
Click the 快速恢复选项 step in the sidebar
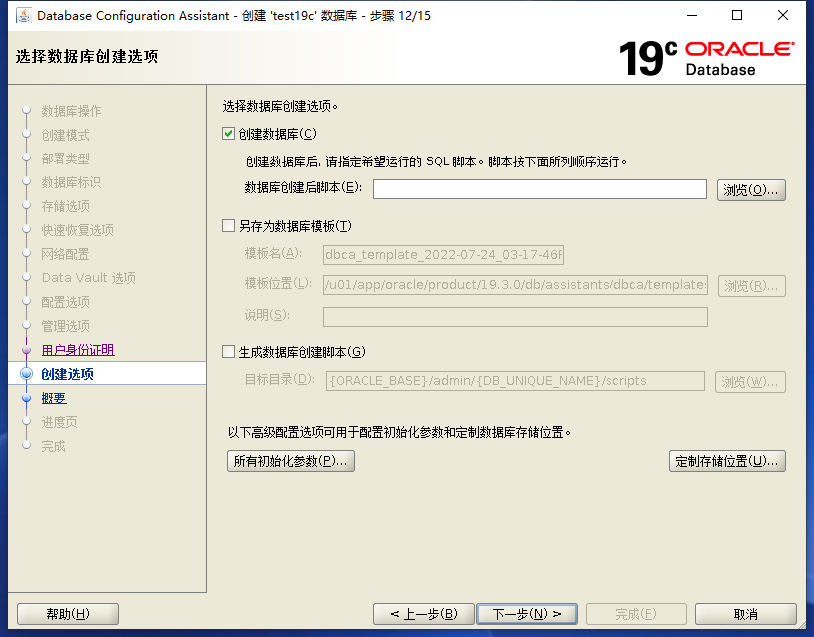coord(78,230)
